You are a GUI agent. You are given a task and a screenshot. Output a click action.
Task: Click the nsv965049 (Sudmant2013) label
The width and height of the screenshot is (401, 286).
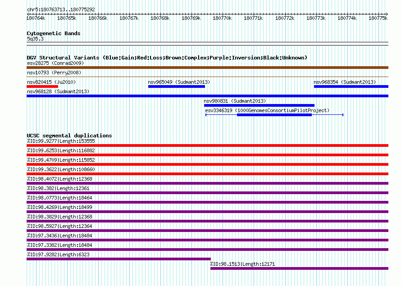[x=179, y=82]
